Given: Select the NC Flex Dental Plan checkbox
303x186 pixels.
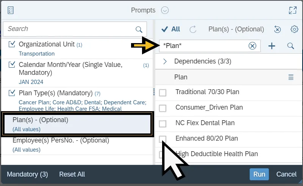Looking at the screenshot, I should [163, 124].
